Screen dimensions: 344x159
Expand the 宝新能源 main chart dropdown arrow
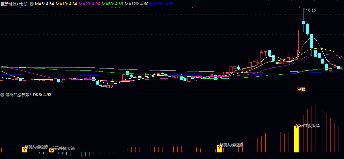tap(32, 4)
